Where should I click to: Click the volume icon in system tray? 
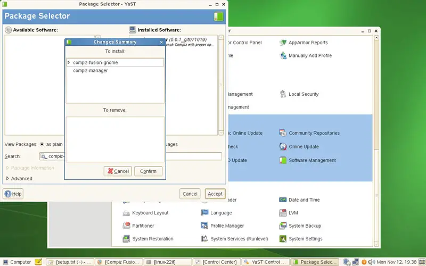(371, 262)
